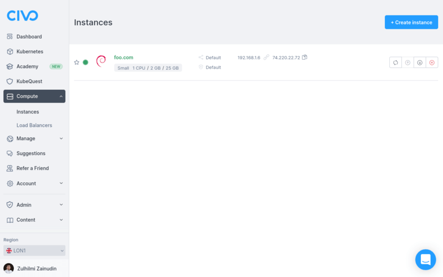The image size is (443, 277).
Task: Go to Kubernetes in the sidebar
Action: coord(29,52)
